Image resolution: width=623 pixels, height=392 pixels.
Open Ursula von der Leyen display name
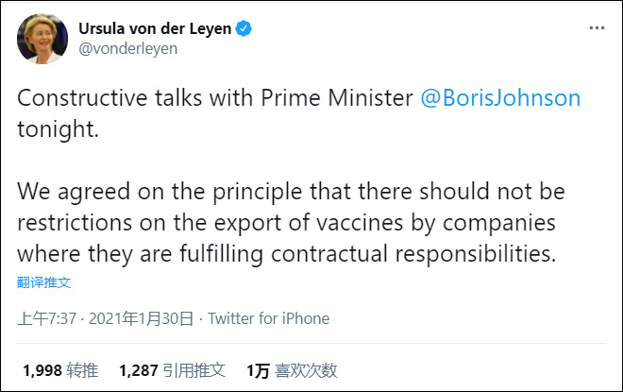point(155,29)
